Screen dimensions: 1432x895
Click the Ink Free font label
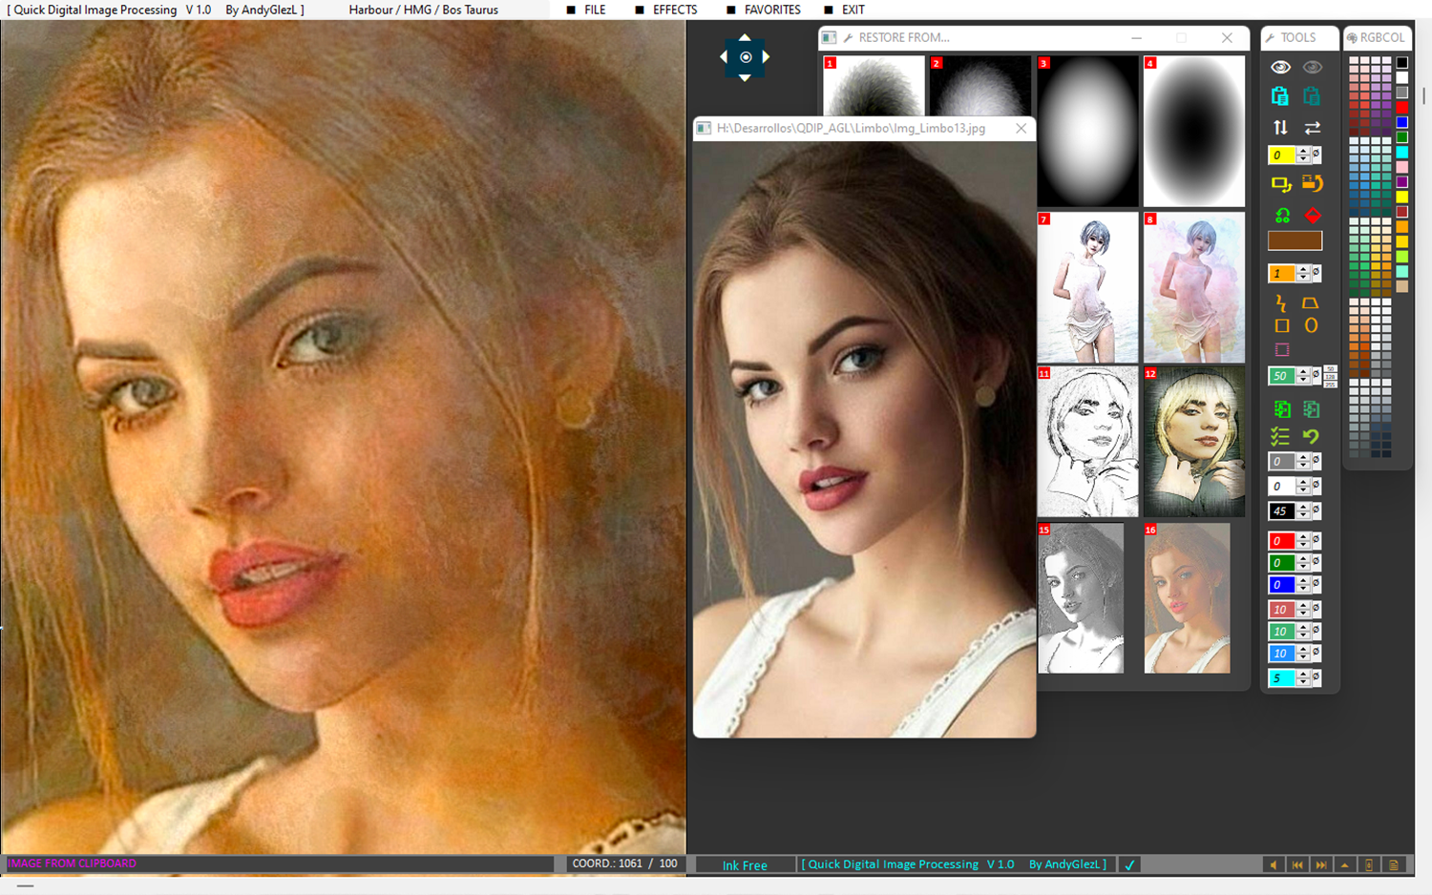coord(745,865)
